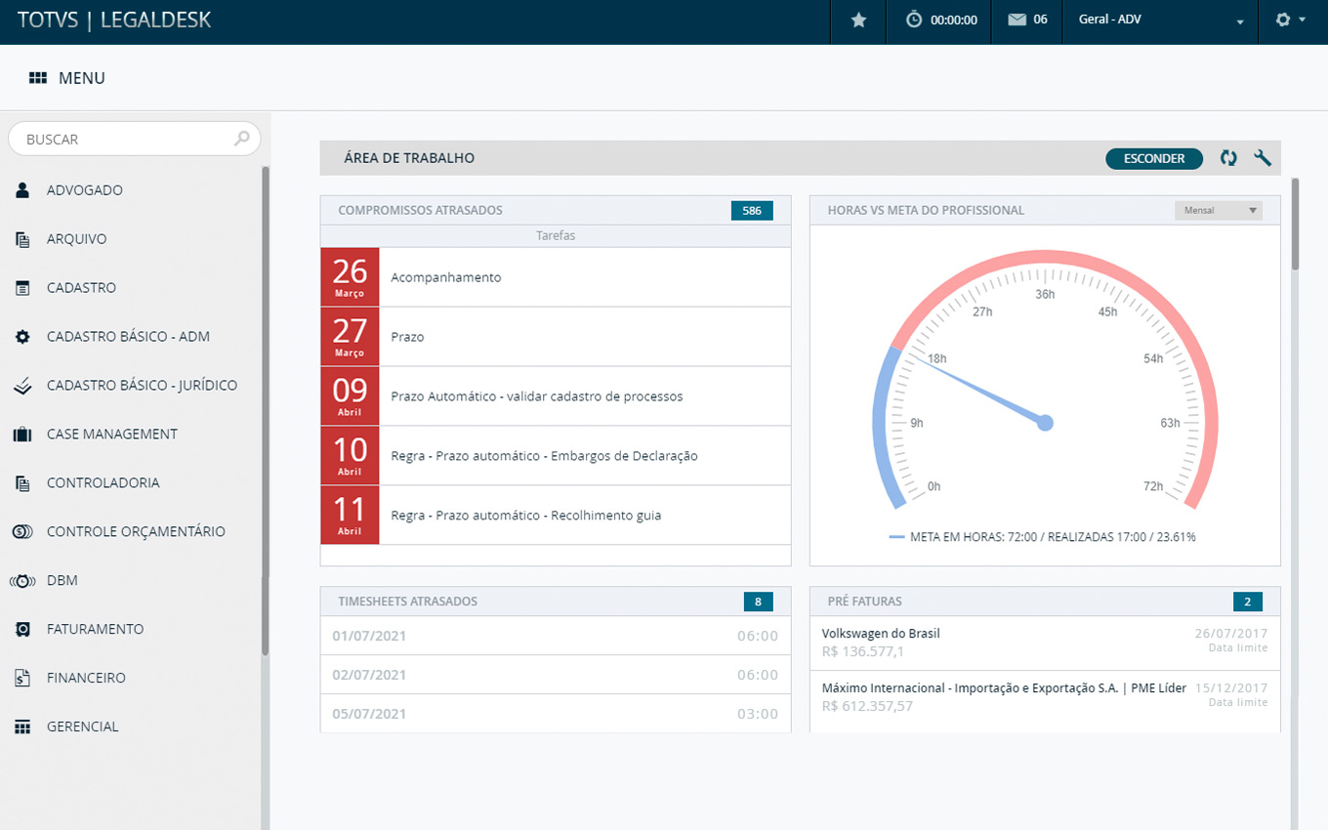Click the search magnifier icon
This screenshot has height=830, width=1328.
242,139
